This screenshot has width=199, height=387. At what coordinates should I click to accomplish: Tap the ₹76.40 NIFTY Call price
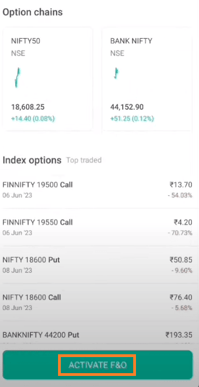[x=181, y=297]
